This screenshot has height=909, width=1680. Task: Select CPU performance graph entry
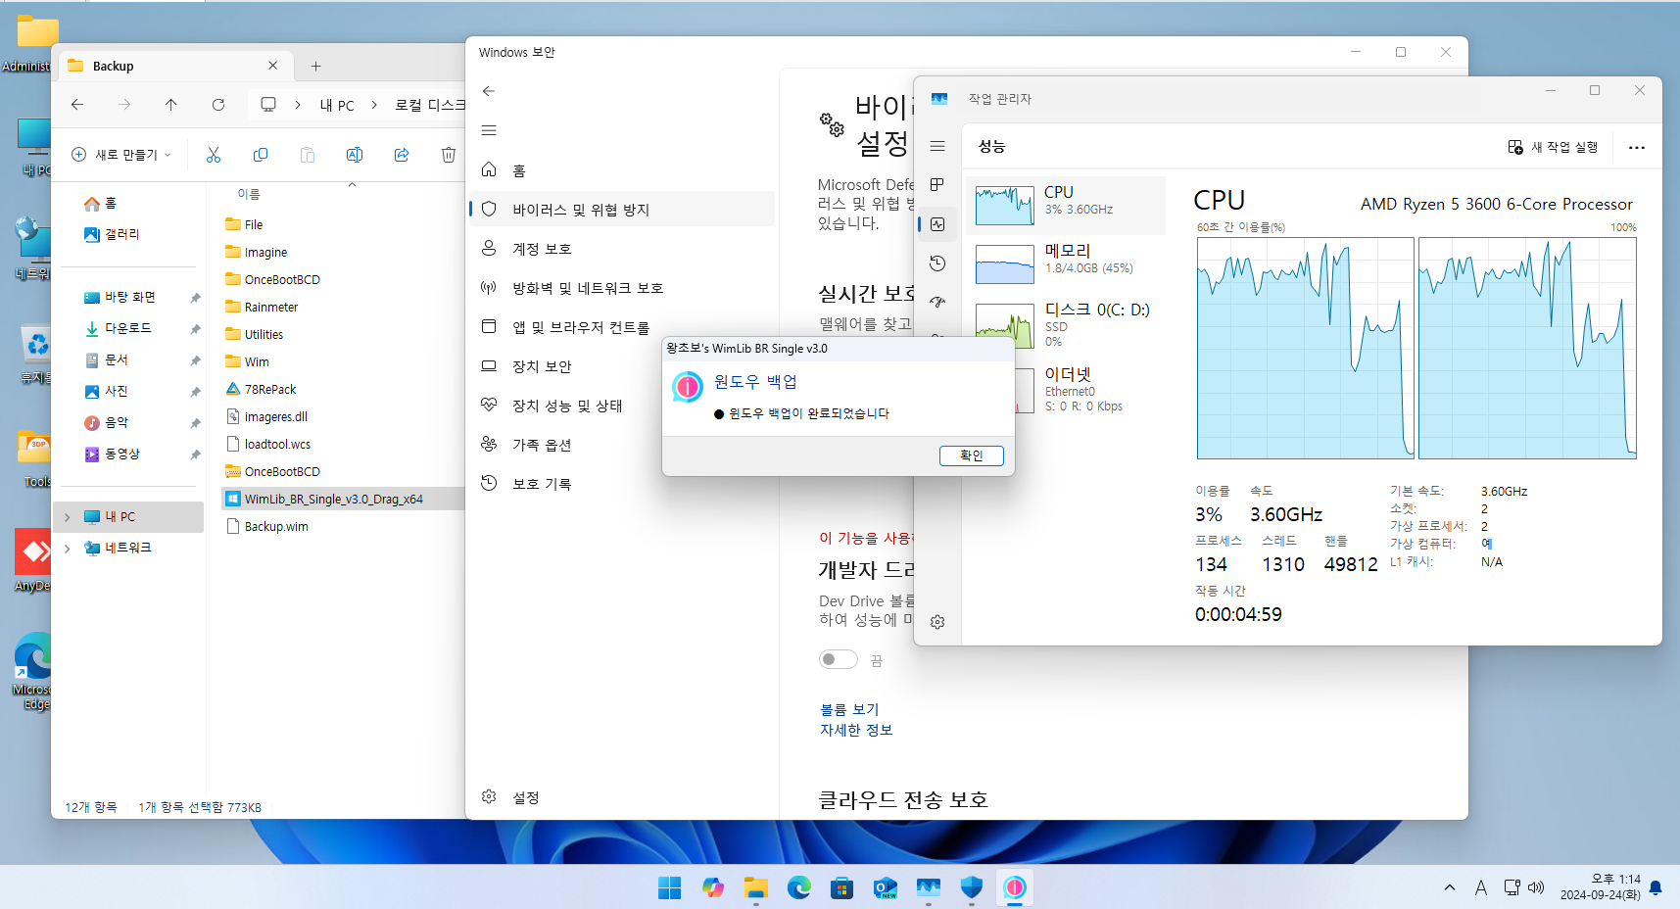[x=1066, y=206]
